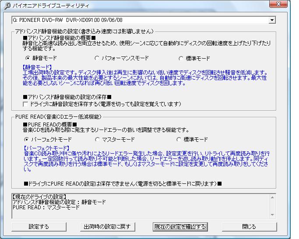299x239 pixels.
Task: Click the 出荷時の設定に戻す button
Action: coord(107,227)
